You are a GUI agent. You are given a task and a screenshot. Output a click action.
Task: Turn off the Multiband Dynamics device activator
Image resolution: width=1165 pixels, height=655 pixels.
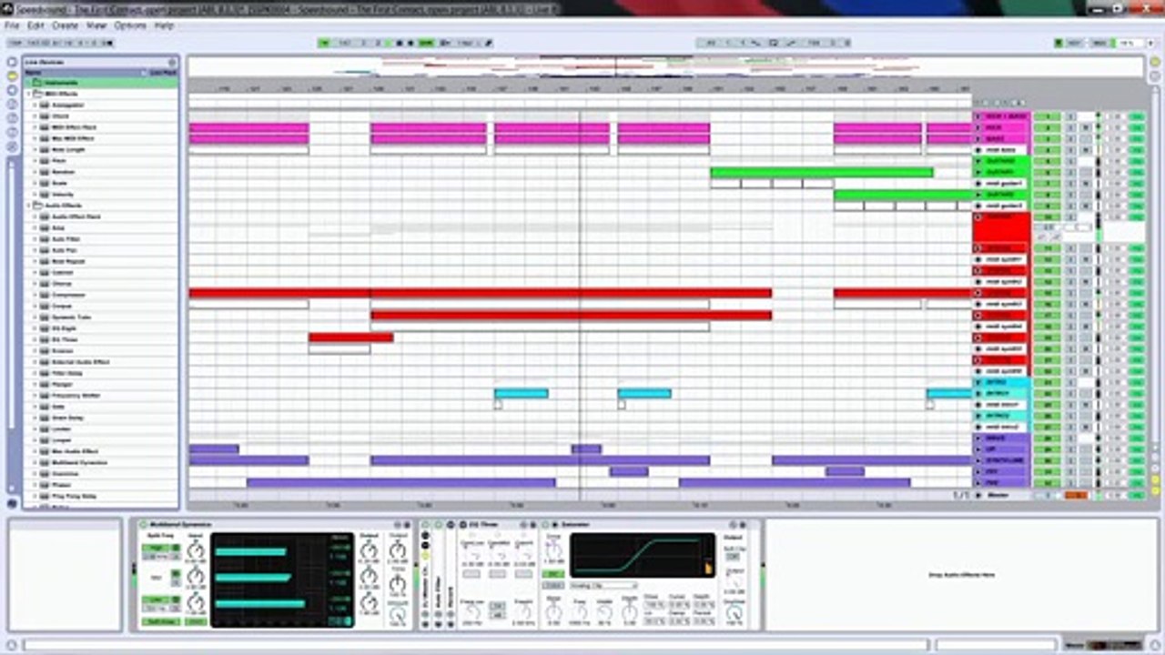point(144,525)
